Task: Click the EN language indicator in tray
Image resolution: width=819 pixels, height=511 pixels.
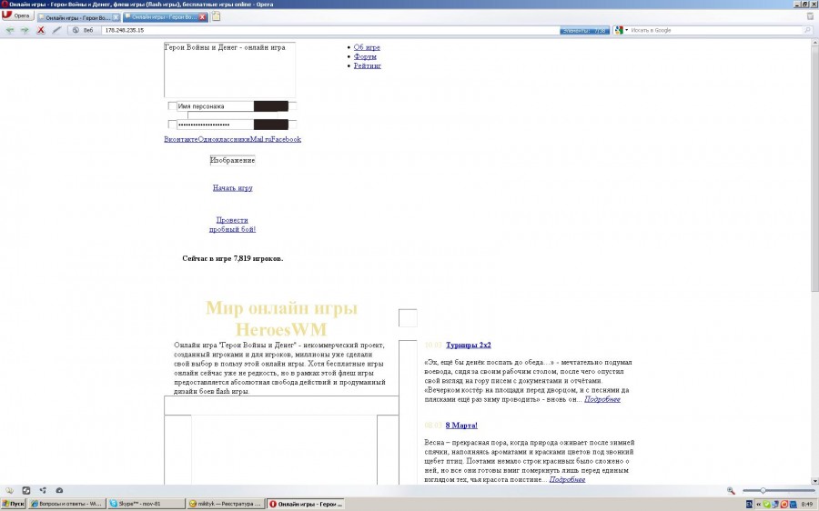Action: click(x=750, y=505)
